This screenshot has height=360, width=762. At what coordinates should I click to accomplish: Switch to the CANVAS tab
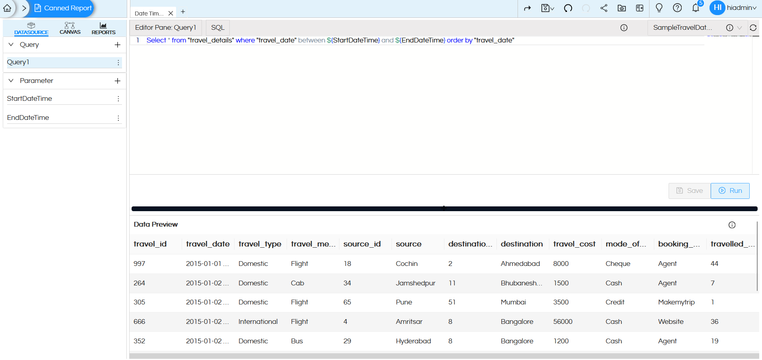click(x=70, y=28)
